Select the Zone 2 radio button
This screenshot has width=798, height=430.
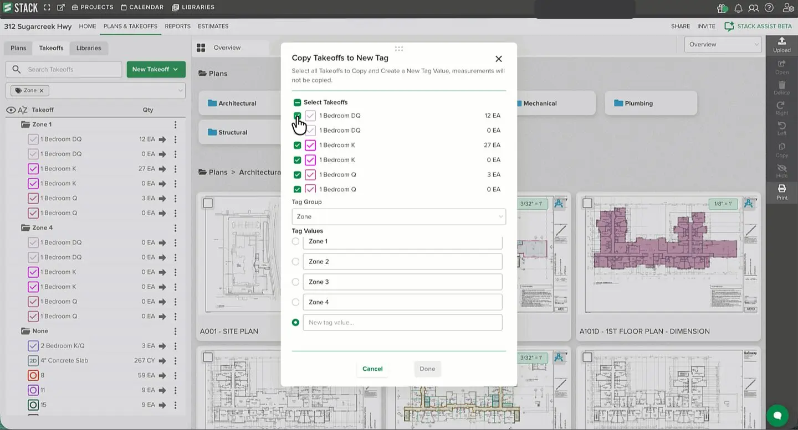point(295,262)
